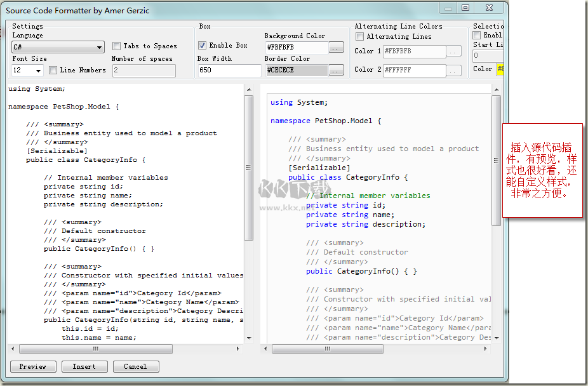Image resolution: width=588 pixels, height=386 pixels.
Task: Close the Source Code Formatter window
Action: (490, 8)
